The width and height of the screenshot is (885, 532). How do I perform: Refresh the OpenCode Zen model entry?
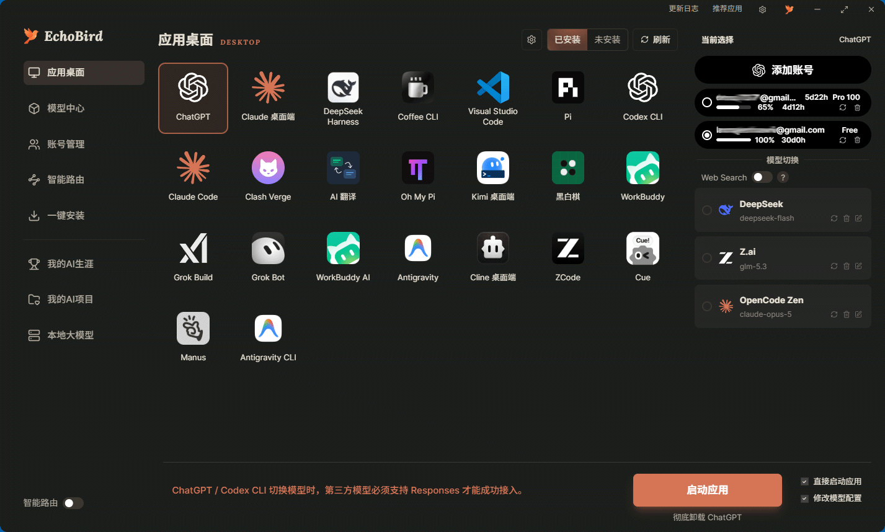(x=834, y=314)
